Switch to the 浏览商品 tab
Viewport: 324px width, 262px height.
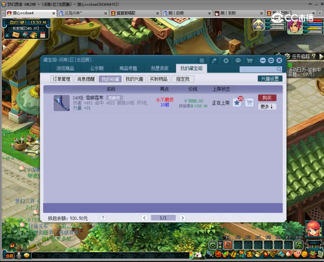[65, 68]
